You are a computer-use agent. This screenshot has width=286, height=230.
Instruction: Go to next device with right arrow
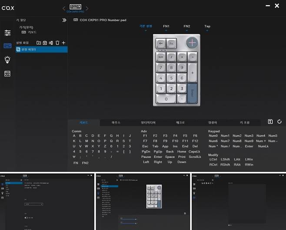point(86,8)
